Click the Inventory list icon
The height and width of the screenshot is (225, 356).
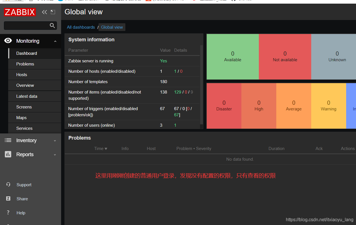coord(8,140)
